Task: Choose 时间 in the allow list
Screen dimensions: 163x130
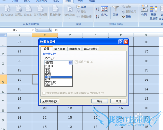Action: (58, 80)
